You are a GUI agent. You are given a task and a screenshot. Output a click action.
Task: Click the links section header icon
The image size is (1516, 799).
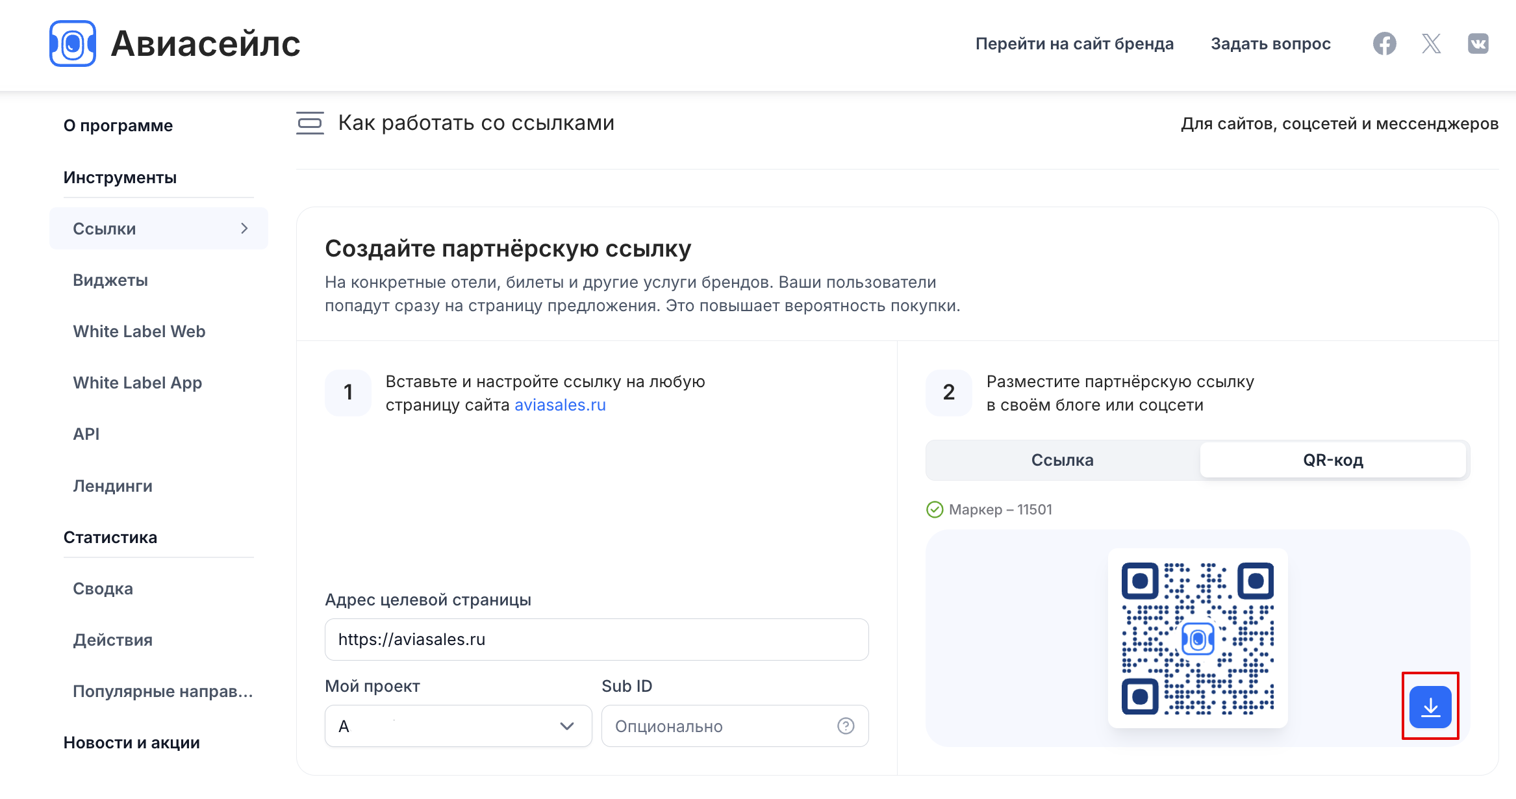(310, 123)
